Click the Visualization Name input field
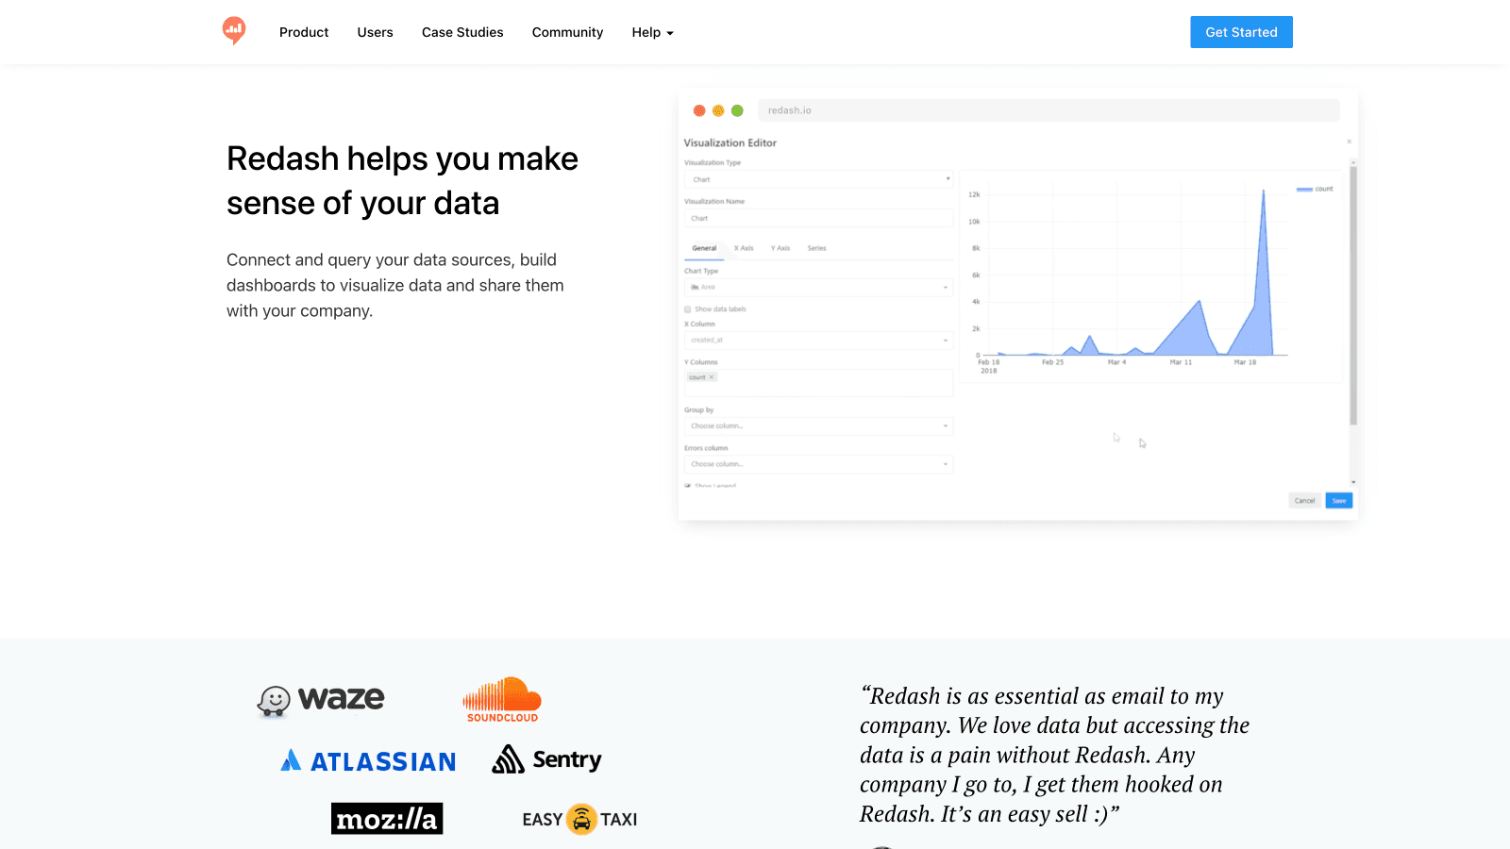 tap(817, 218)
